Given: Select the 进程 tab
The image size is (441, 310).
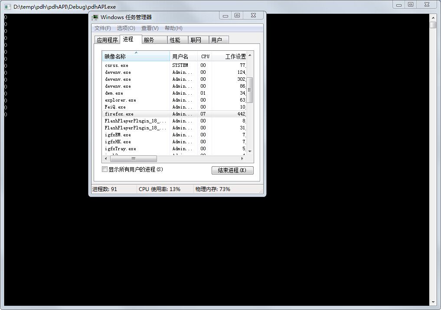Looking at the screenshot, I should (131, 40).
